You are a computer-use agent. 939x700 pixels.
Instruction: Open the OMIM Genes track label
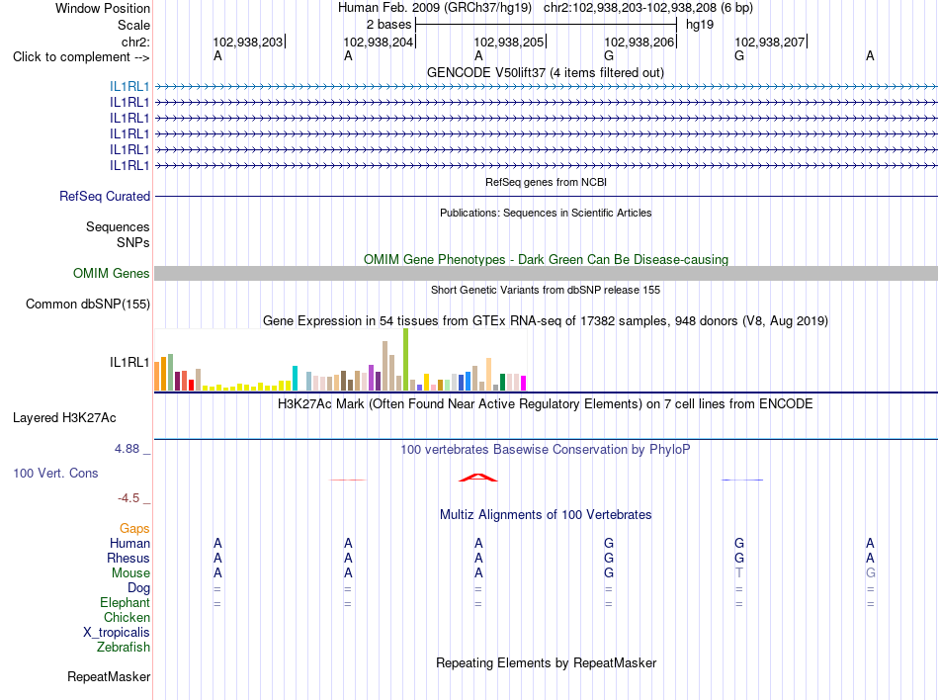(x=112, y=274)
